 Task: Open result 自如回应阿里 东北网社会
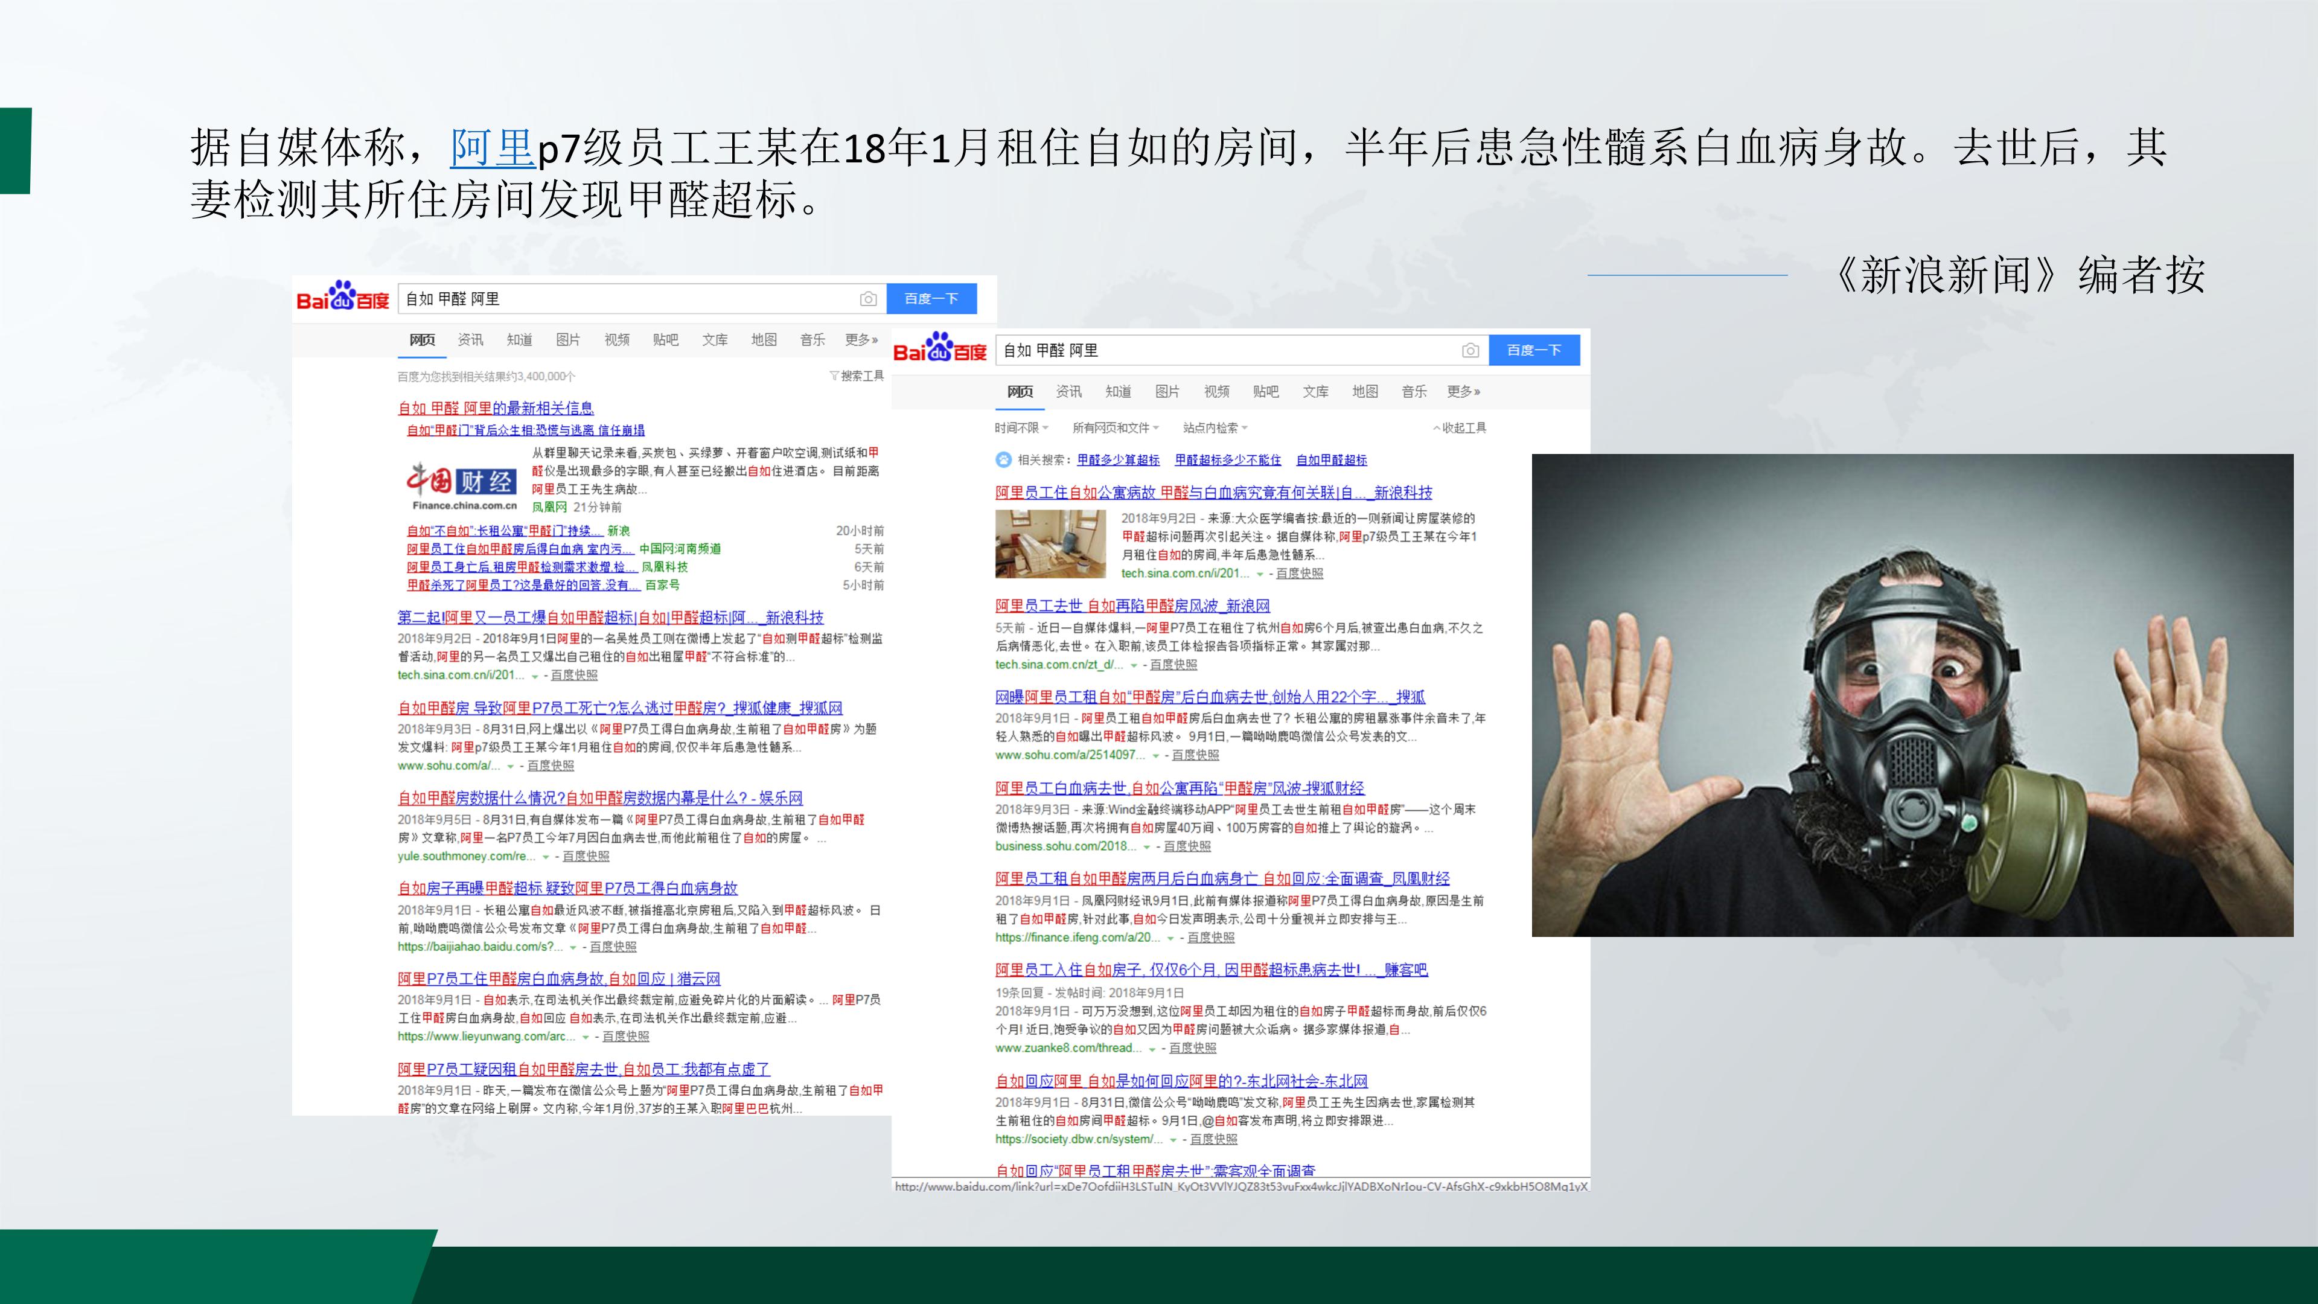[x=1181, y=1082]
